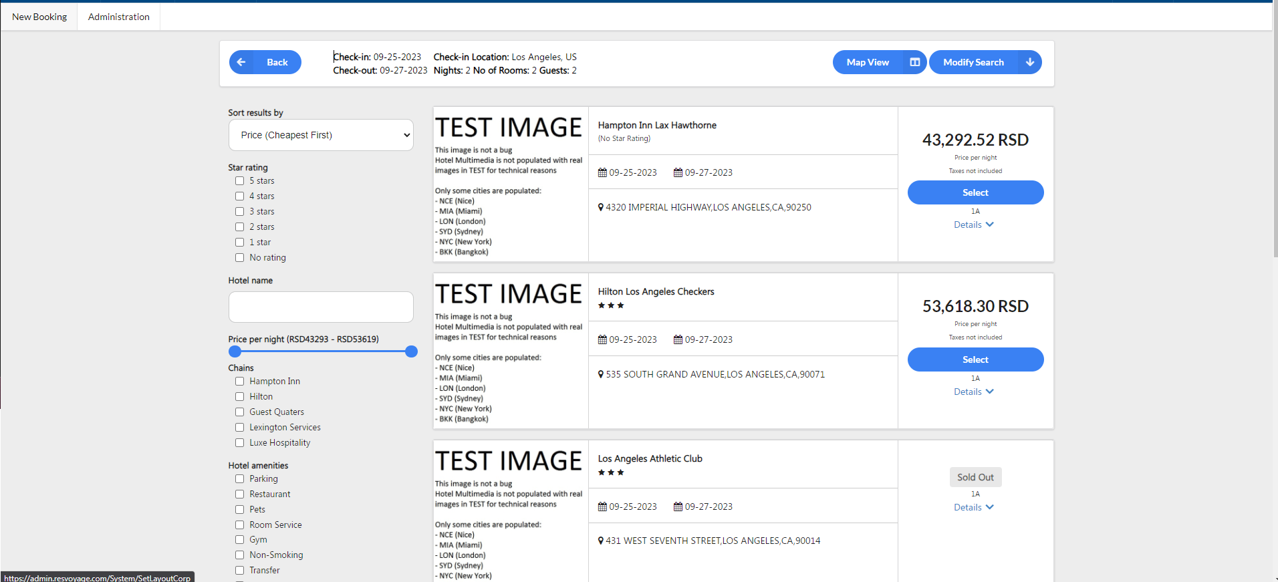
Task: Expand Details for Hampton Inn Lax Hawthorne
Action: [x=974, y=225]
